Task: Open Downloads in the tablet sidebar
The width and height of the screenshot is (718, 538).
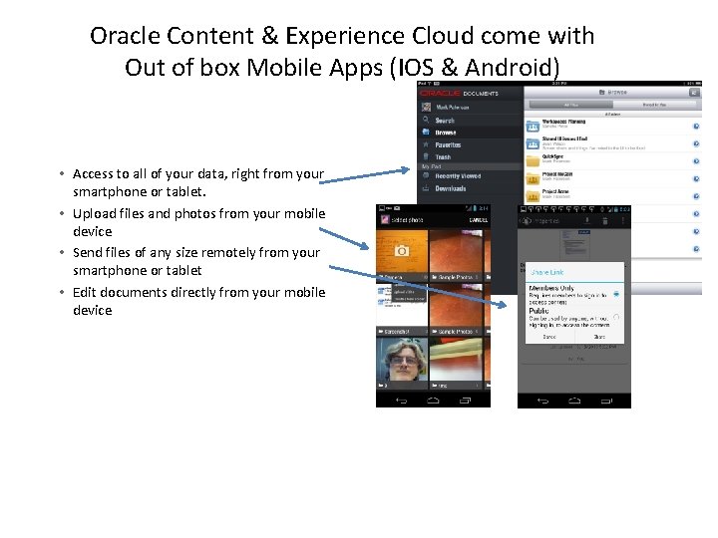Action: click(x=471, y=188)
